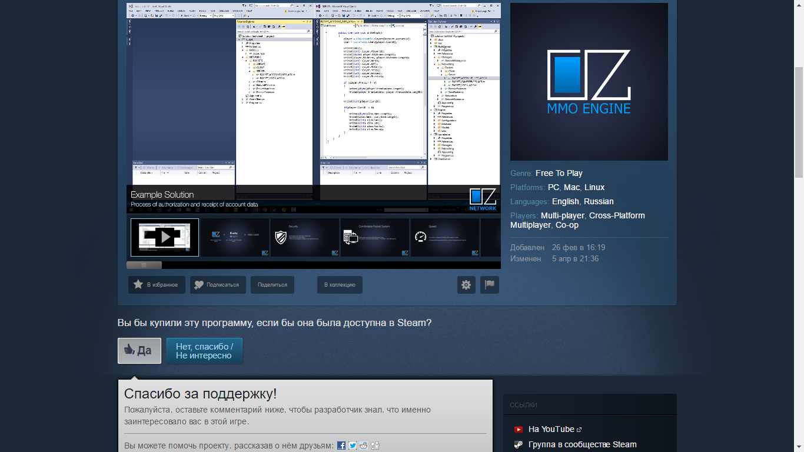Open the Co-op tag link
The image size is (804, 452).
click(567, 225)
